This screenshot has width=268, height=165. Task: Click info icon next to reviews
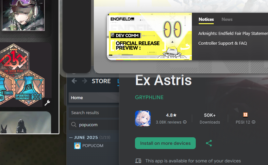pos(185,122)
